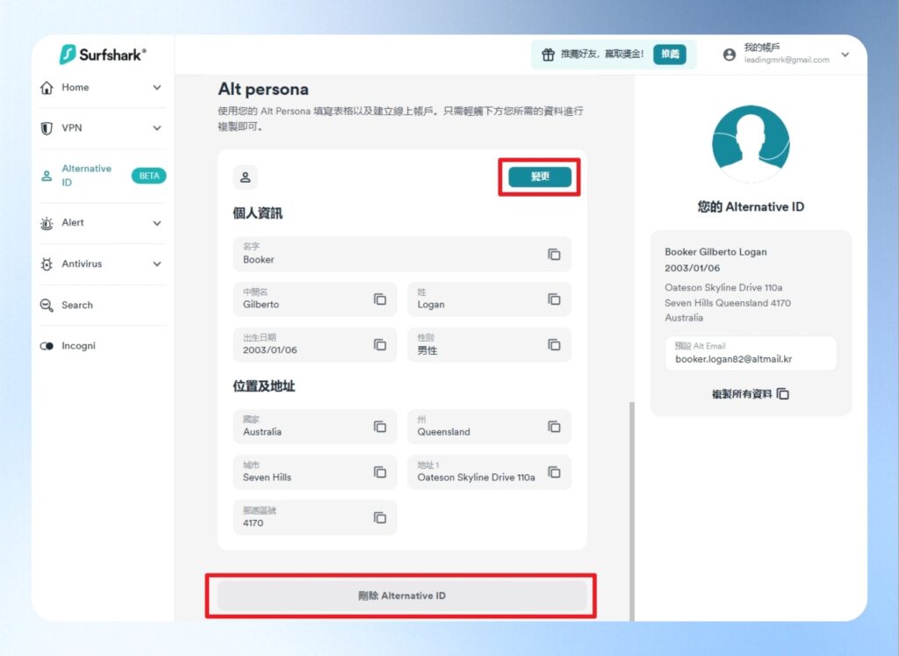Viewport: 899px width, 656px height.
Task: Copy the postal code 4170
Action: [x=379, y=518]
